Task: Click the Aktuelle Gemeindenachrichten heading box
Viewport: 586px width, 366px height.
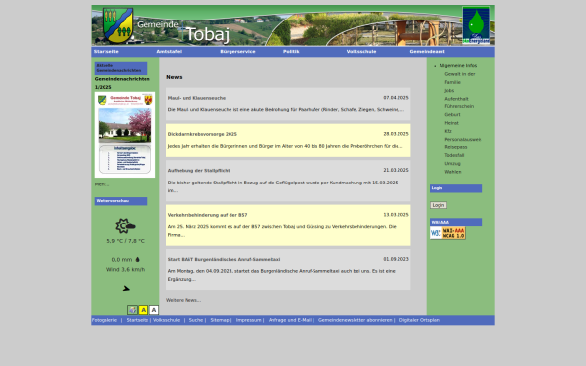Action: [x=121, y=68]
